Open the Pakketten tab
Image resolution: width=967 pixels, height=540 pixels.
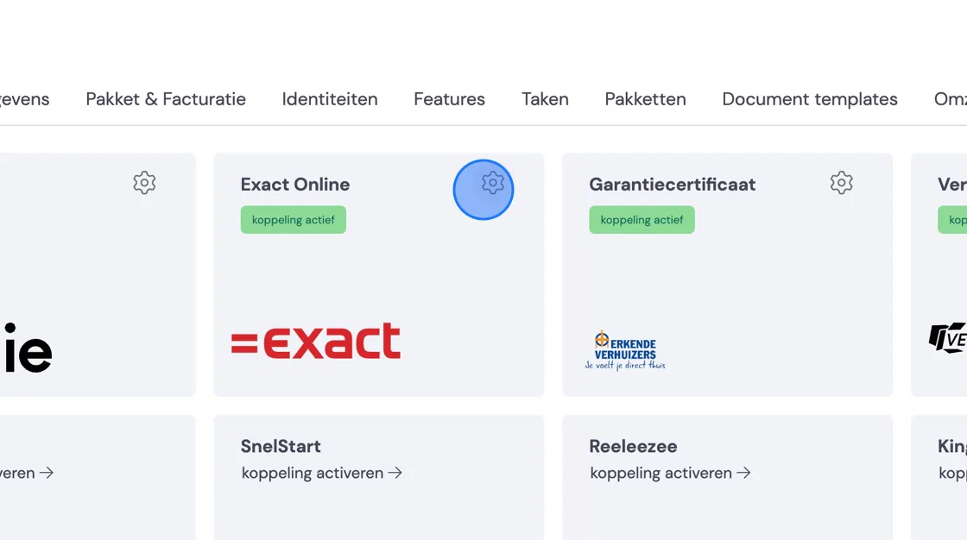coord(645,99)
